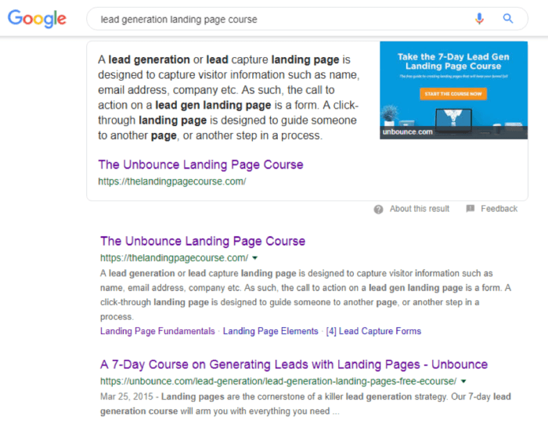Click the magnifying glass search icon

pyautogui.click(x=508, y=19)
